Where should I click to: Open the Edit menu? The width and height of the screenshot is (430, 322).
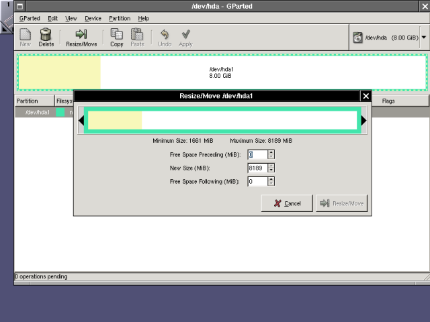tap(52, 18)
